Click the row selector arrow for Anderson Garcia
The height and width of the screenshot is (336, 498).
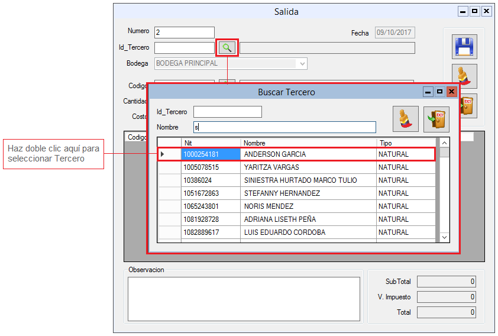point(163,154)
